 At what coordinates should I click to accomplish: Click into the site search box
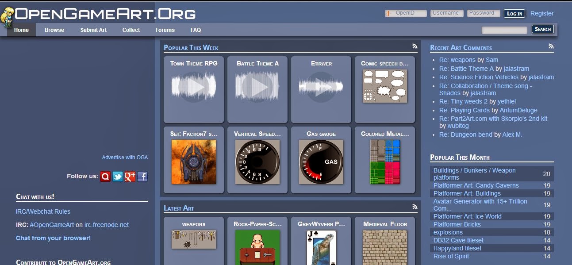pos(505,30)
